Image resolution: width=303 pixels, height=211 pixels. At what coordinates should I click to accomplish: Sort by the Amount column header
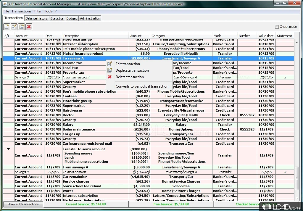click(136, 36)
